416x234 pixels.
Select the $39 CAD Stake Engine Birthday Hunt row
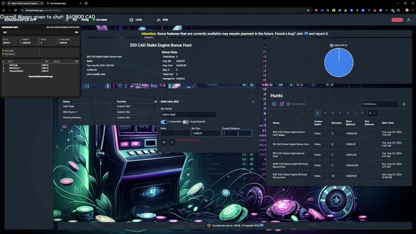click(x=338, y=176)
